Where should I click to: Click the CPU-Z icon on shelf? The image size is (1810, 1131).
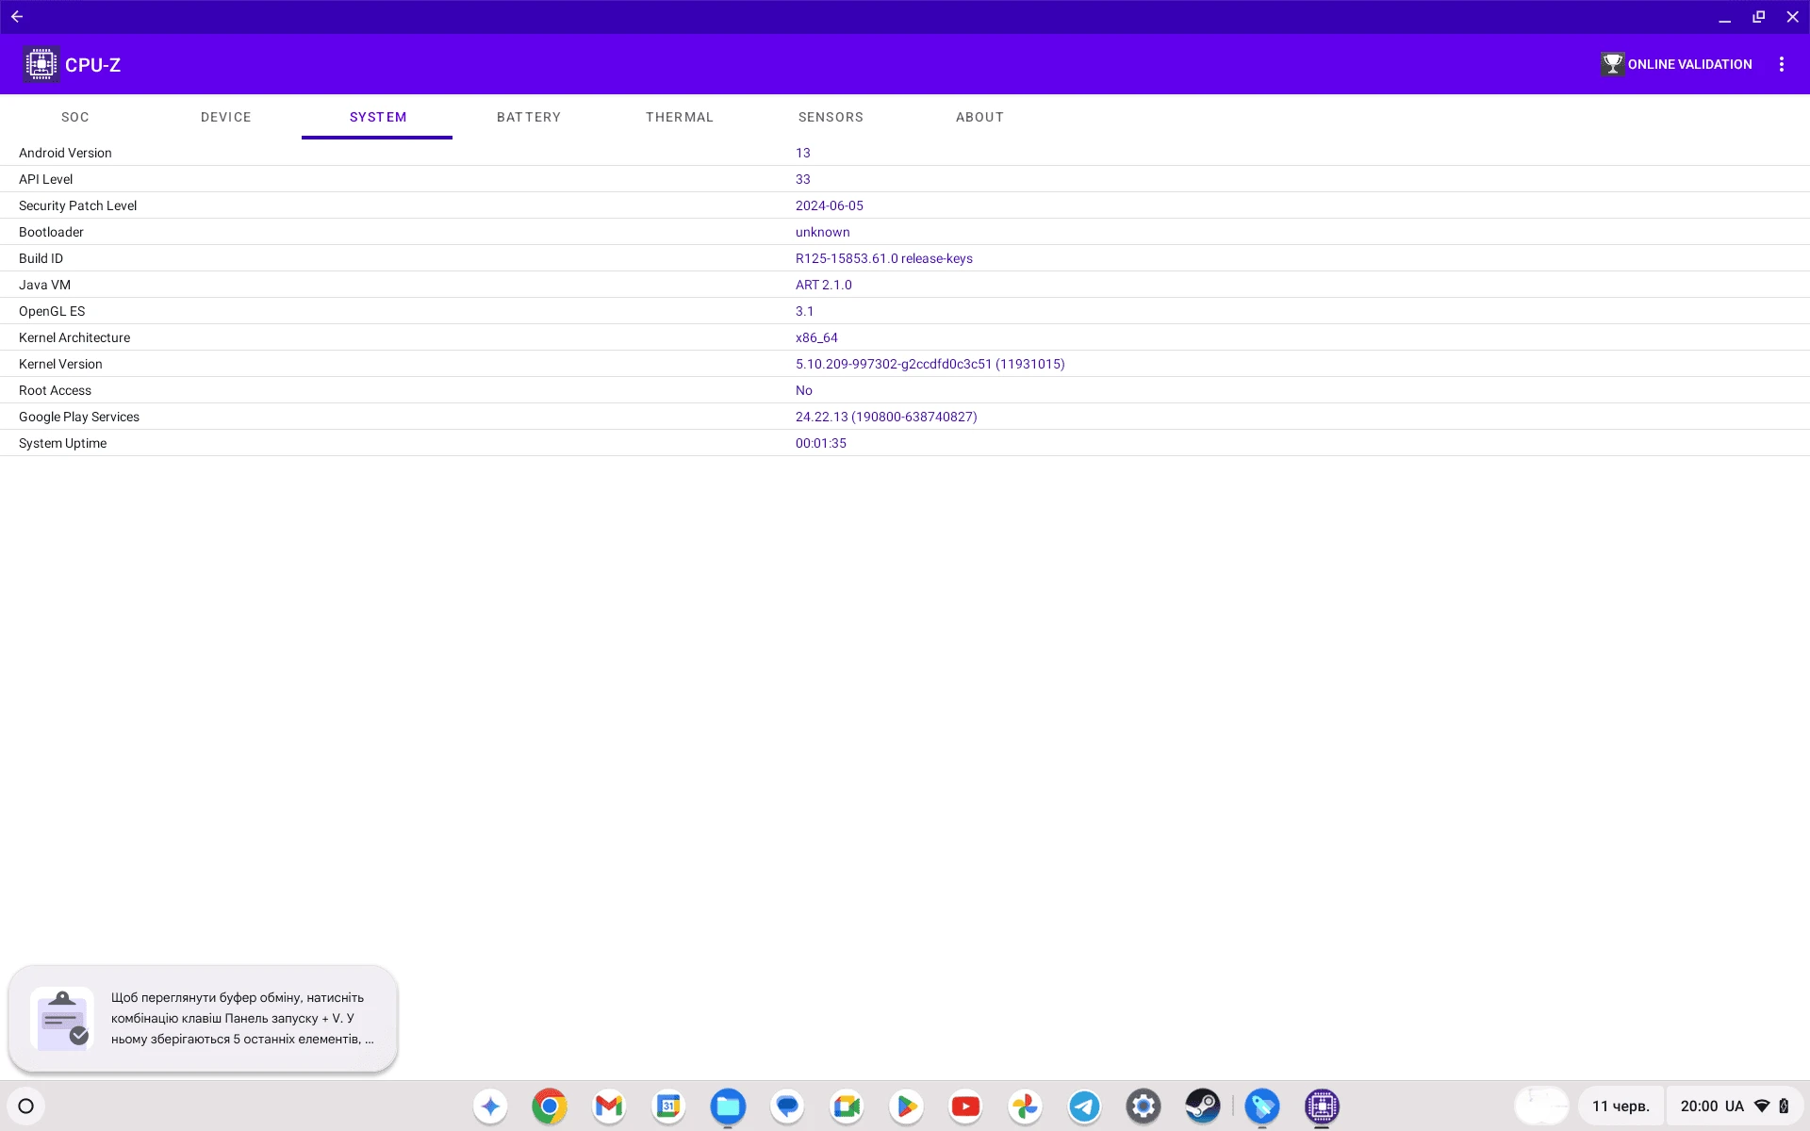1322,1106
